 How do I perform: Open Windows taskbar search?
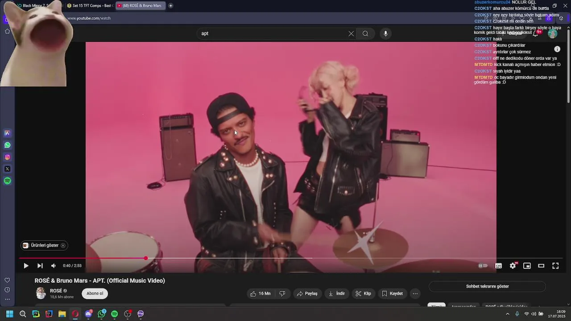click(x=23, y=314)
